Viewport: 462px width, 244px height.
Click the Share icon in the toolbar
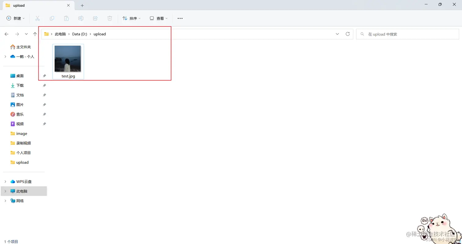(x=95, y=18)
